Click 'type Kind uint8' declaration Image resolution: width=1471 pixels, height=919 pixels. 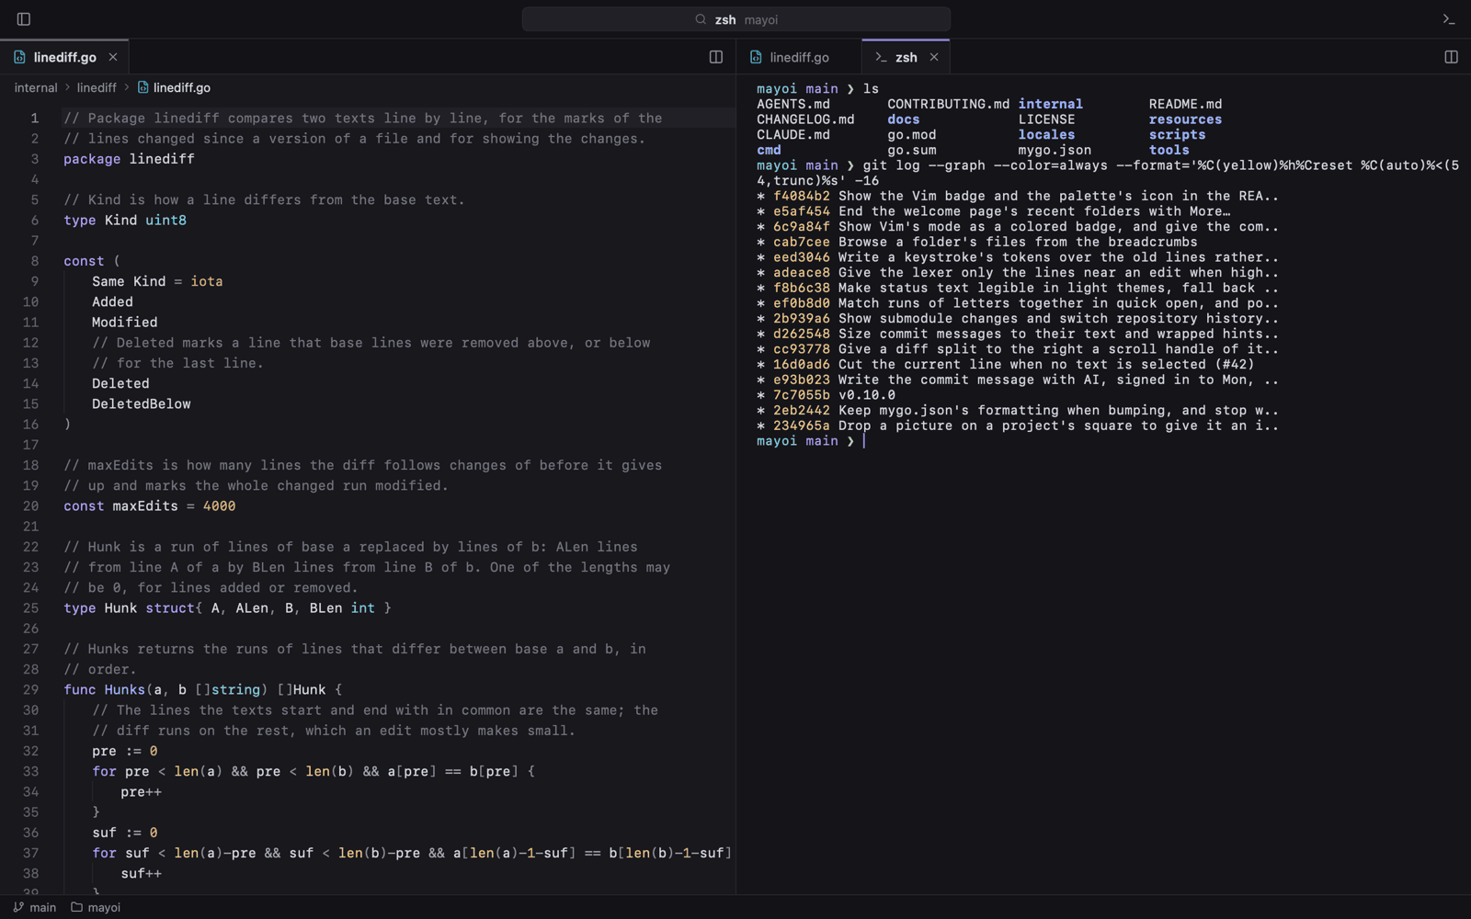tap(125, 220)
